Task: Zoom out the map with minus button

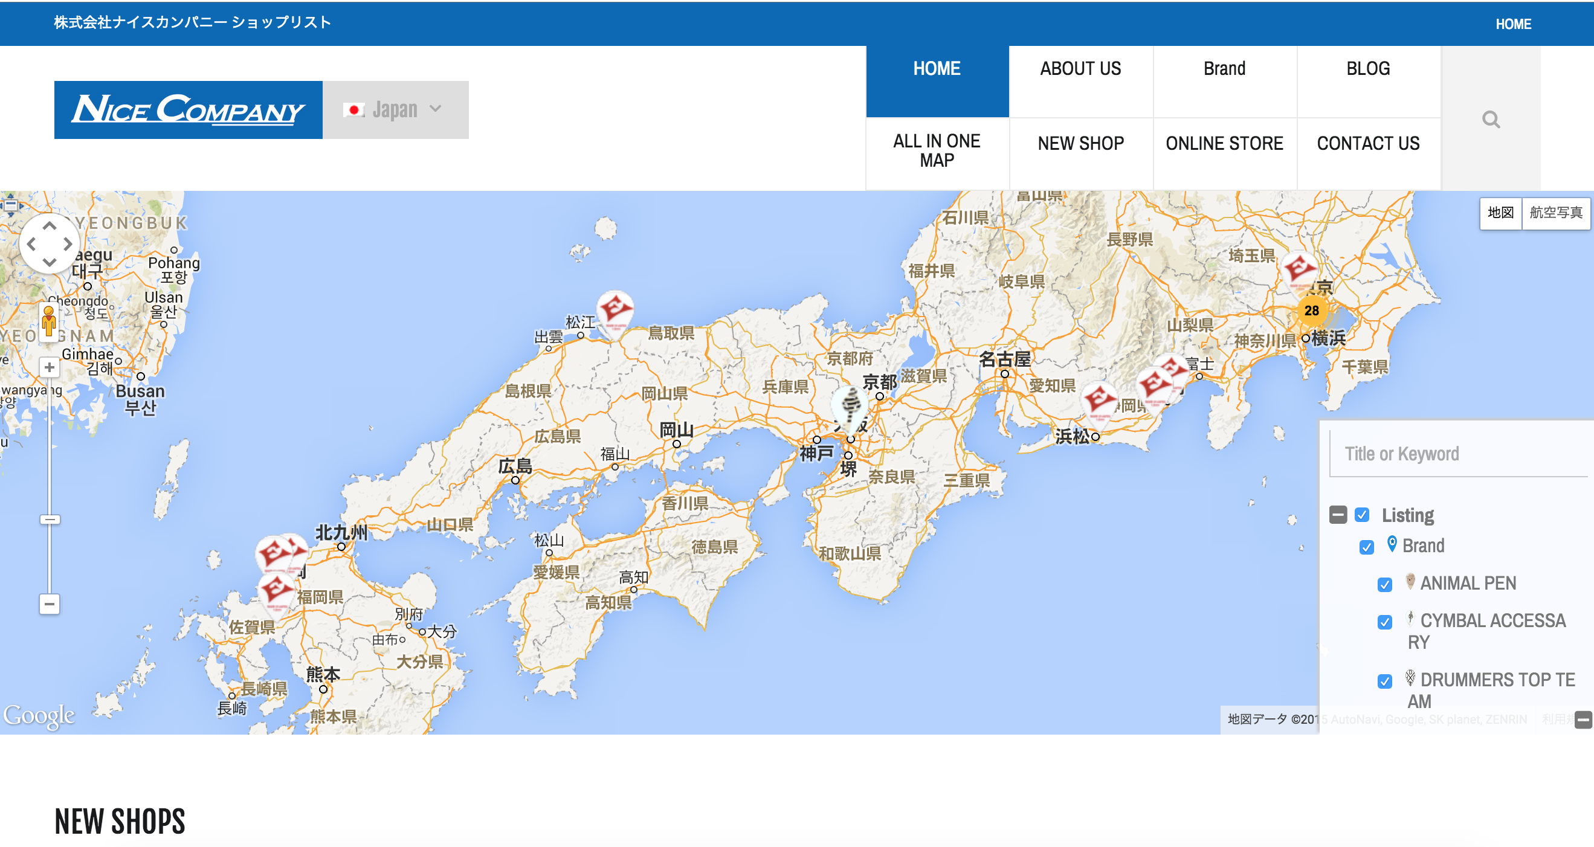Action: [50, 604]
